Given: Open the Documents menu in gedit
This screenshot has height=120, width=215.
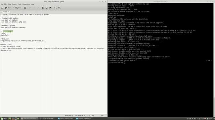Looking at the screenshot, I should click(26, 4).
